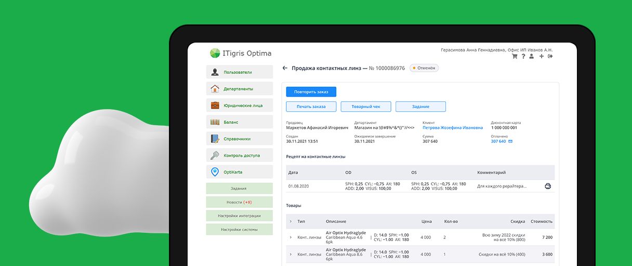Screen dimensions: 632x266
Task: Click comment Для каждого рерайтера…
Action: [x=502, y=186]
